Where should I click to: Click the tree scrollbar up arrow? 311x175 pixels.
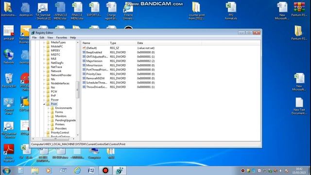78,42
